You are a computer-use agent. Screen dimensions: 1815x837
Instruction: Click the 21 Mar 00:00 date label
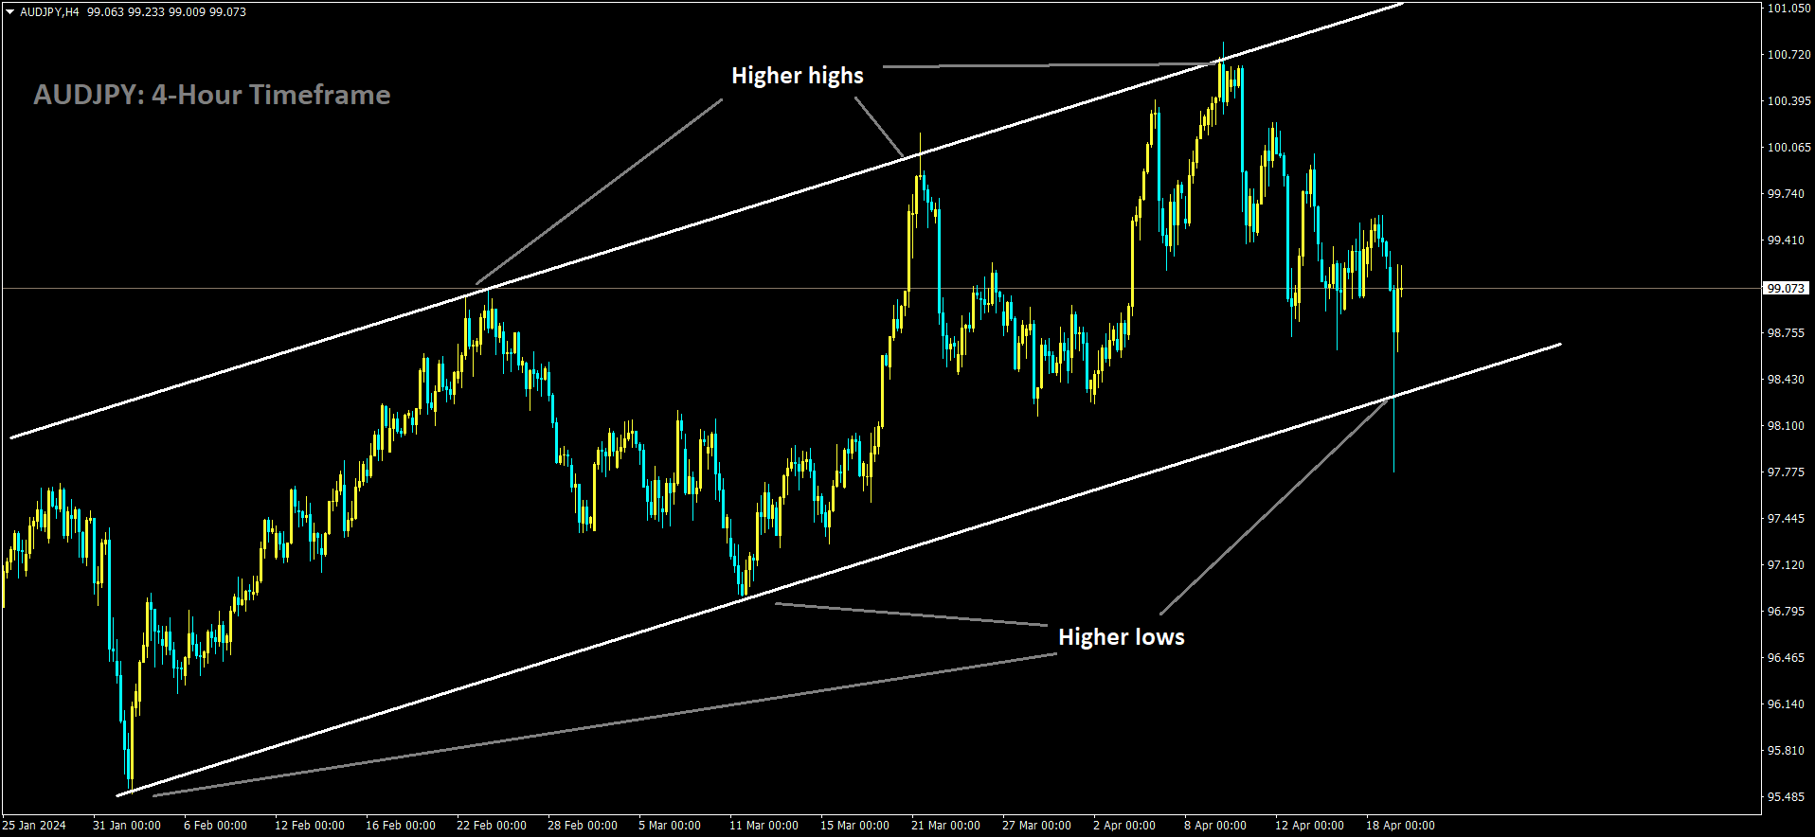coord(945,826)
